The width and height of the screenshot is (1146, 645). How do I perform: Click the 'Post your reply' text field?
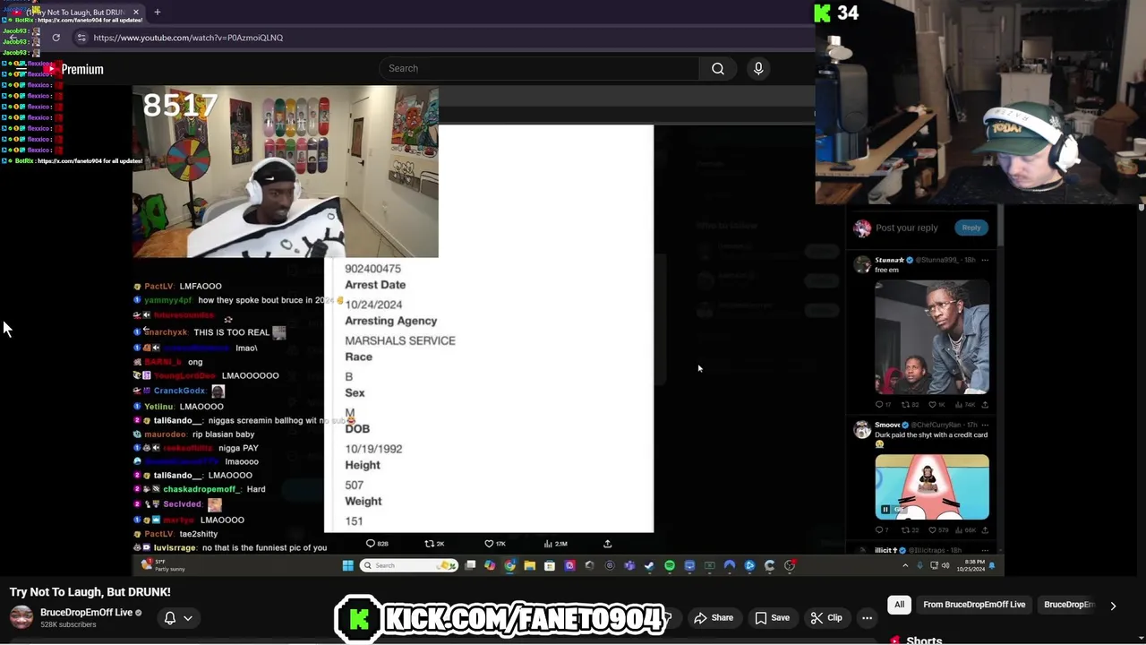click(x=907, y=228)
